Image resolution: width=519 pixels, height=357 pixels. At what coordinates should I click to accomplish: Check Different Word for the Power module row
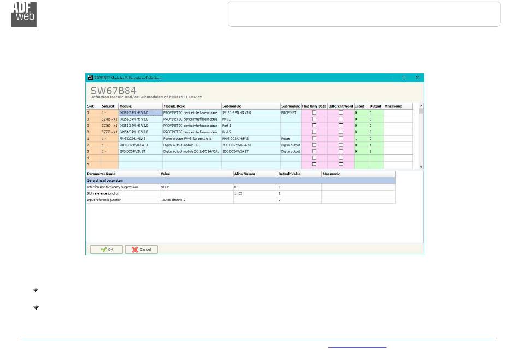click(340, 138)
